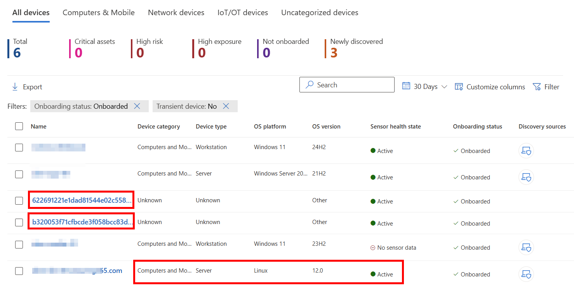Click discovery source icon for 21H2 server
The height and width of the screenshot is (285, 574).
[x=526, y=177]
